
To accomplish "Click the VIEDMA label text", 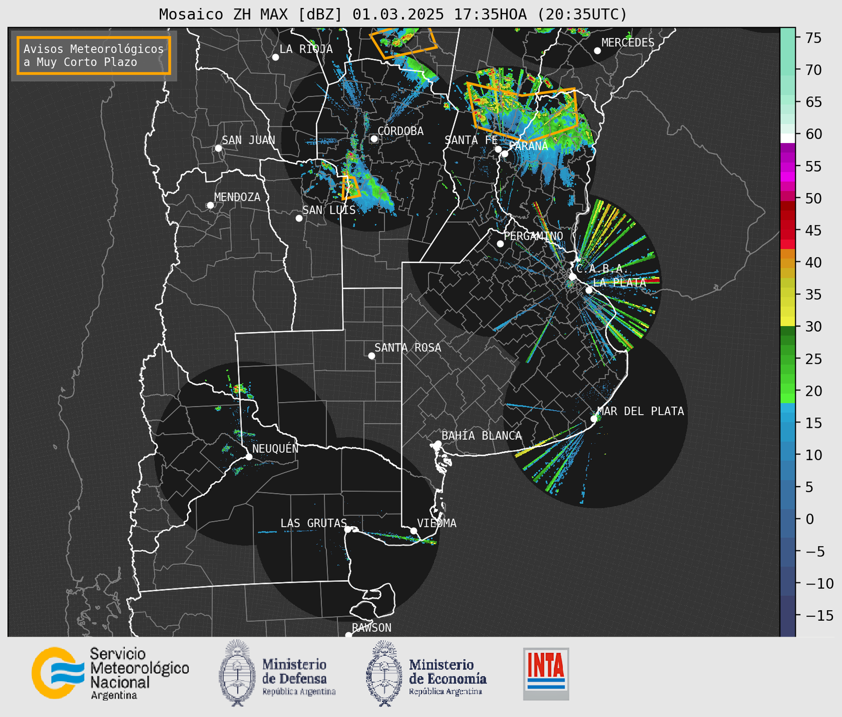I will (437, 524).
